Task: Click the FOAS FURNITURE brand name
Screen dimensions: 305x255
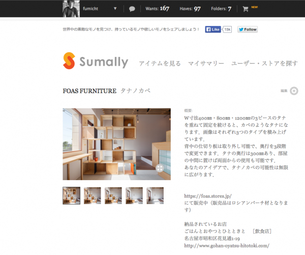Action: tap(89, 91)
